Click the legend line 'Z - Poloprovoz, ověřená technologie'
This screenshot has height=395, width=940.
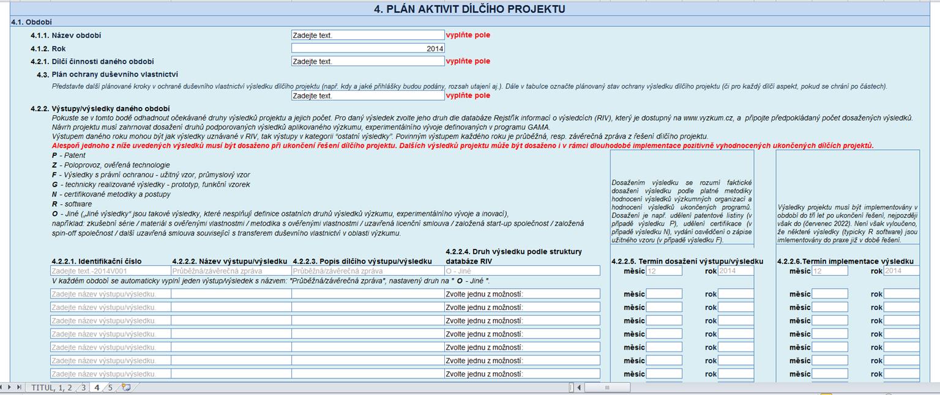pyautogui.click(x=111, y=165)
